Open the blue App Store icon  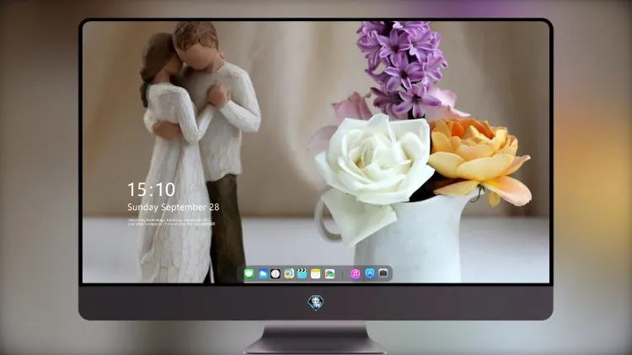tap(370, 273)
